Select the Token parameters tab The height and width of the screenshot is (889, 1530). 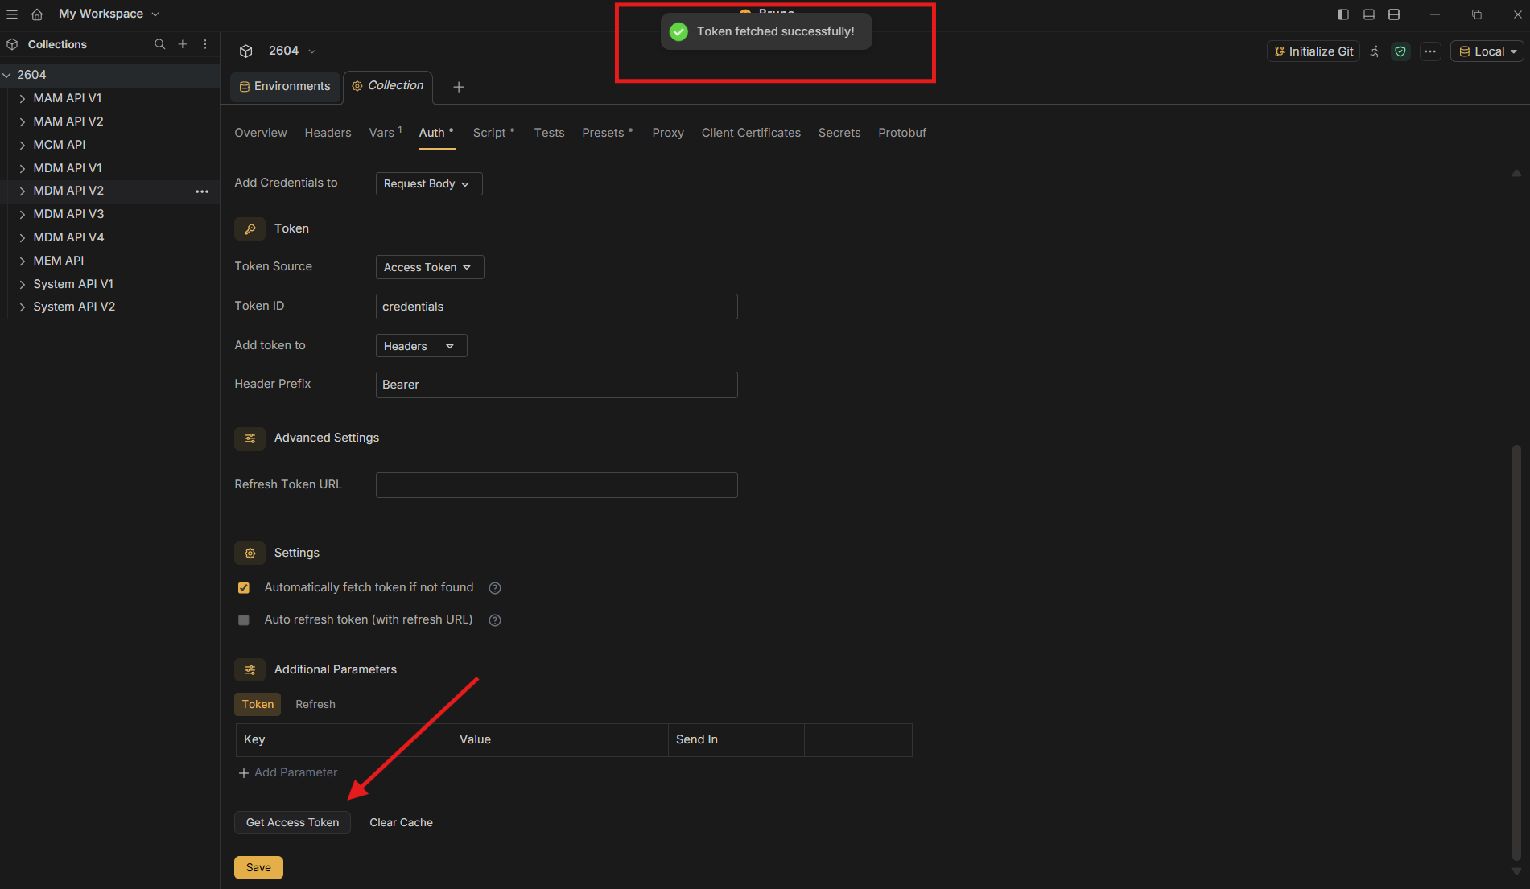[x=258, y=705]
